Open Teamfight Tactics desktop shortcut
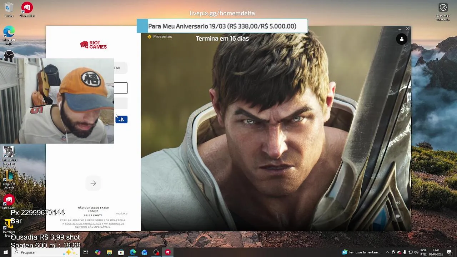 pos(9,228)
